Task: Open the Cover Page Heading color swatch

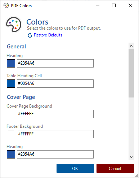Action: point(11,154)
